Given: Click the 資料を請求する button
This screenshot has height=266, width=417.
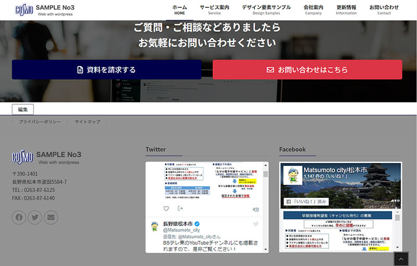Looking at the screenshot, I should click(x=106, y=70).
